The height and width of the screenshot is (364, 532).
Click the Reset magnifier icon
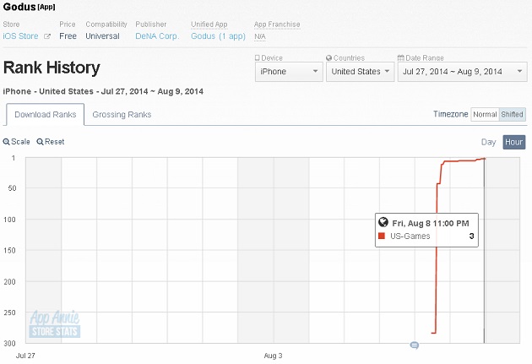click(x=40, y=142)
